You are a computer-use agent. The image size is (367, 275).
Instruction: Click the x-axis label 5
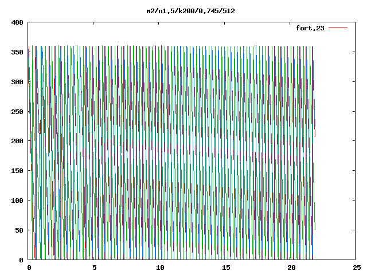pos(94,268)
